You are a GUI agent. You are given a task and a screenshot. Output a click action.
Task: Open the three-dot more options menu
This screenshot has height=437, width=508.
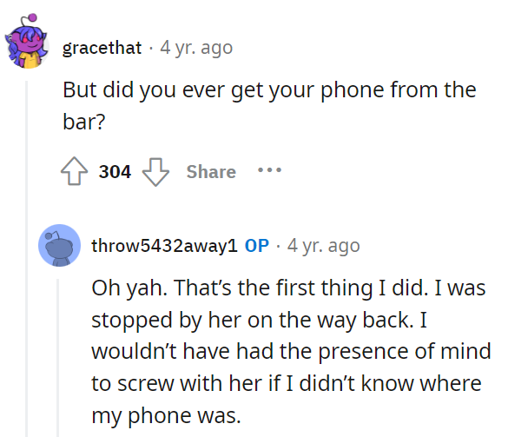coord(269,169)
